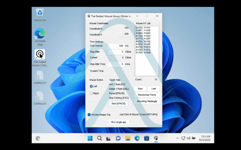Screen dimensions: 241x150
Task: Click the 'Delete 1 Point [DEL]' help text
Action: (x=119, y=89)
